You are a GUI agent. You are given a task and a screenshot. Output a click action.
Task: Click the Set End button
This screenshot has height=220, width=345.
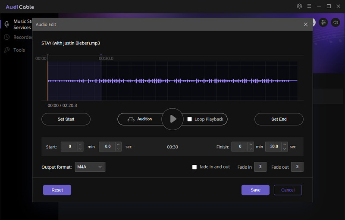click(279, 119)
